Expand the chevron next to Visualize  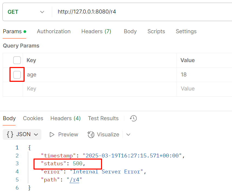click(128, 134)
